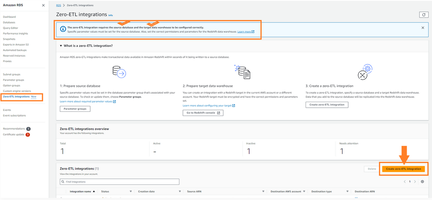Click Parameter groups button in step 1

click(75, 109)
